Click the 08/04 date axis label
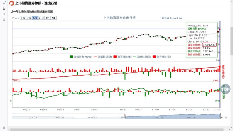Viewport: 233px width, 131px height. [x=43, y=110]
